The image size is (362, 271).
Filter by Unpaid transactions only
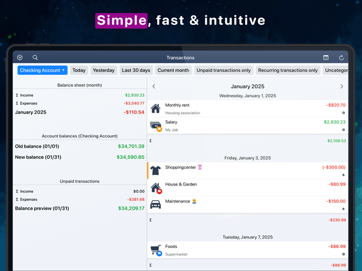224,70
